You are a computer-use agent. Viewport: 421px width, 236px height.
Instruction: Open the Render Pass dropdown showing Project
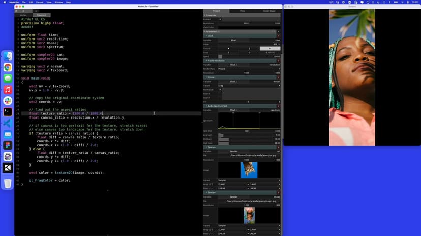[x=249, y=69]
